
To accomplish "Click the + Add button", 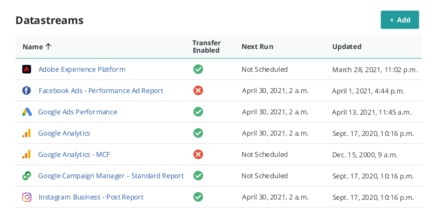I will 400,20.
